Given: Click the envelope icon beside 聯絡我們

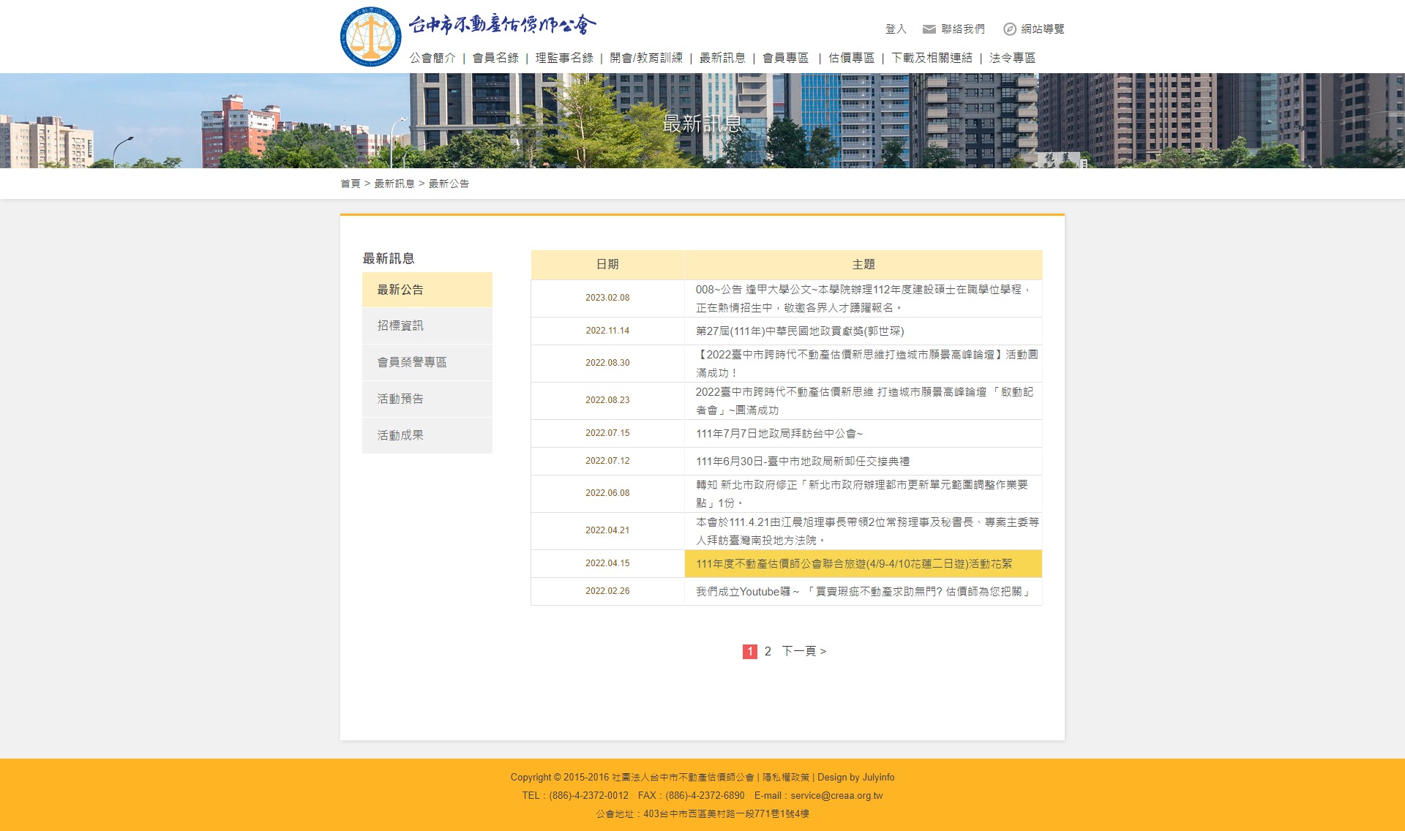Looking at the screenshot, I should point(928,29).
